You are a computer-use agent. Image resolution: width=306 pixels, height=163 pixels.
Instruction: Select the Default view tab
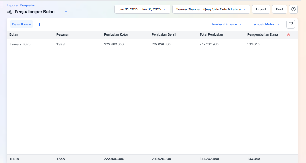(21, 24)
